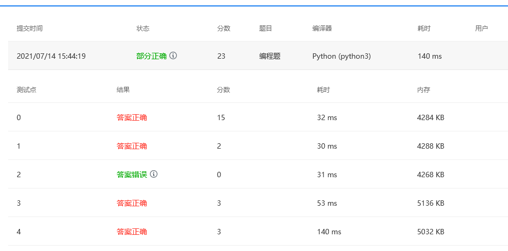
Task: Select the 结果 column header
Action: coord(123,89)
